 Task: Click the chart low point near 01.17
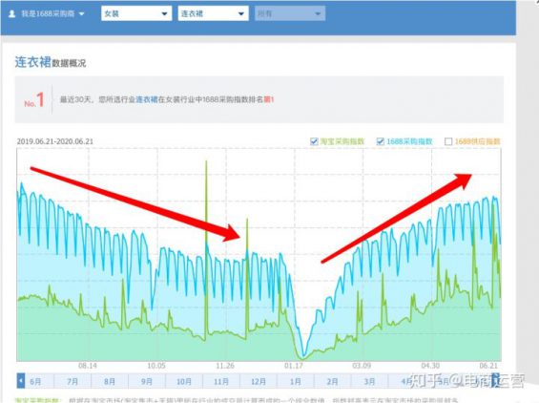pos(303,356)
